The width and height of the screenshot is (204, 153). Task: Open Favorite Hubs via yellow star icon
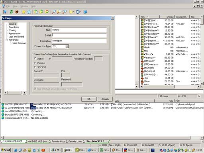24,12
